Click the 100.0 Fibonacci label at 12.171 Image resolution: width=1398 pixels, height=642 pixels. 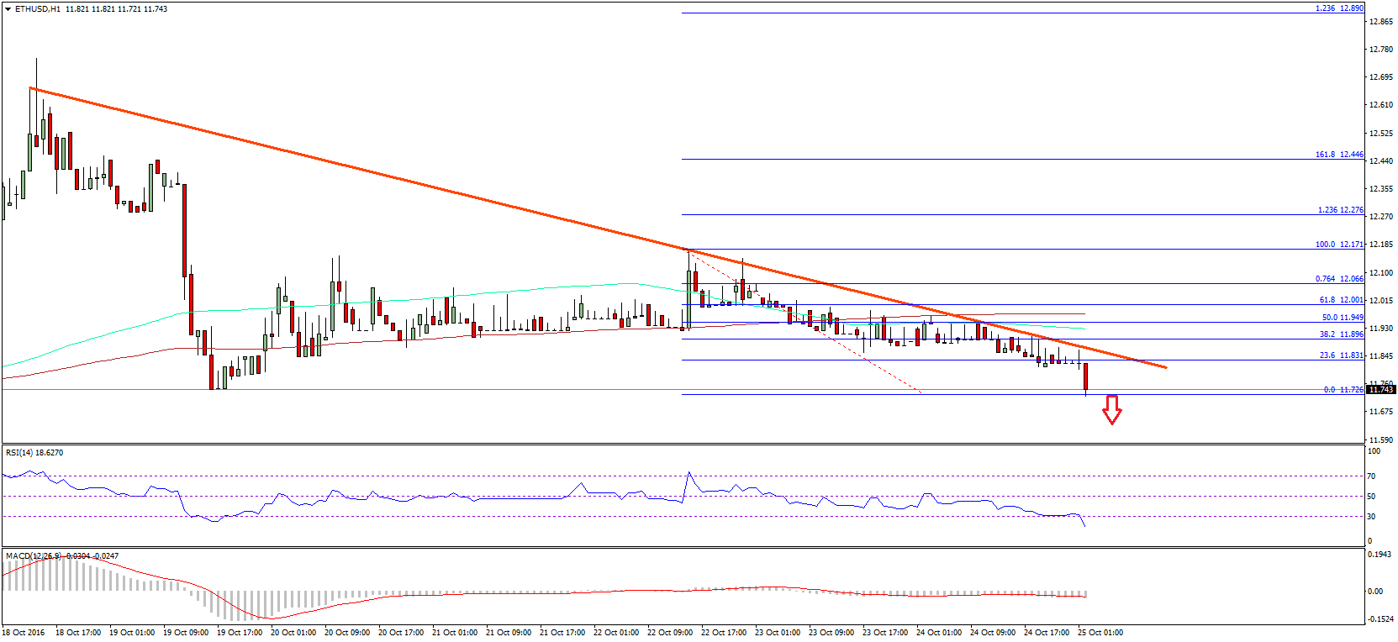pyautogui.click(x=1339, y=245)
